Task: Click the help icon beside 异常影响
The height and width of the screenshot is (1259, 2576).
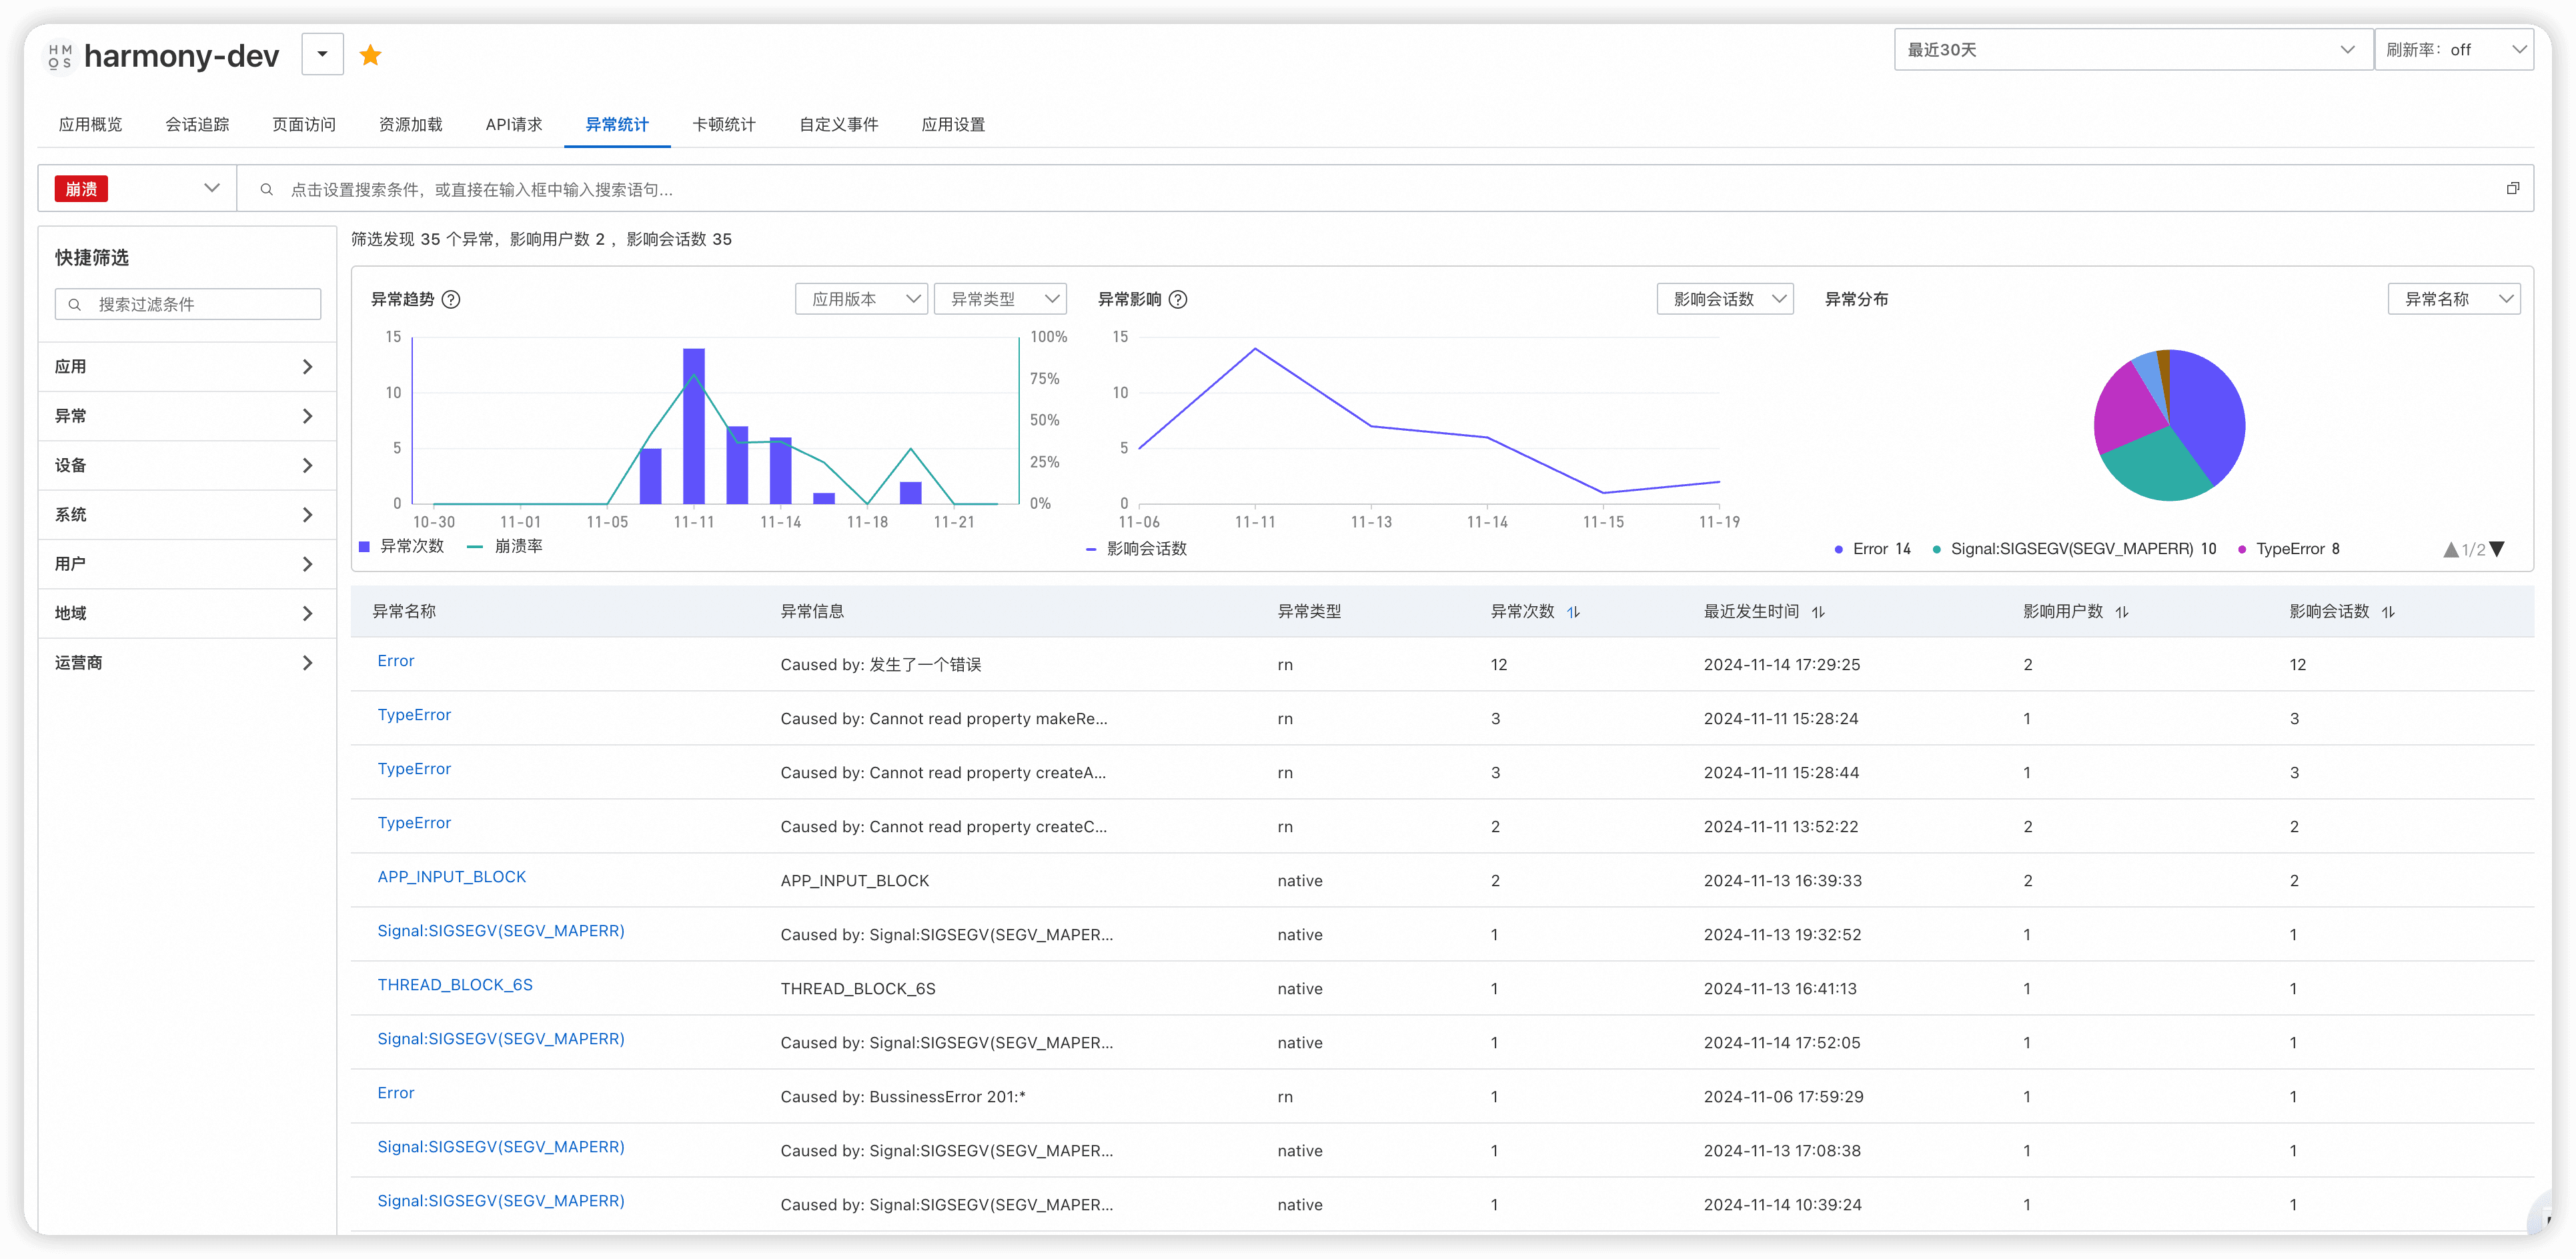Action: (1178, 299)
